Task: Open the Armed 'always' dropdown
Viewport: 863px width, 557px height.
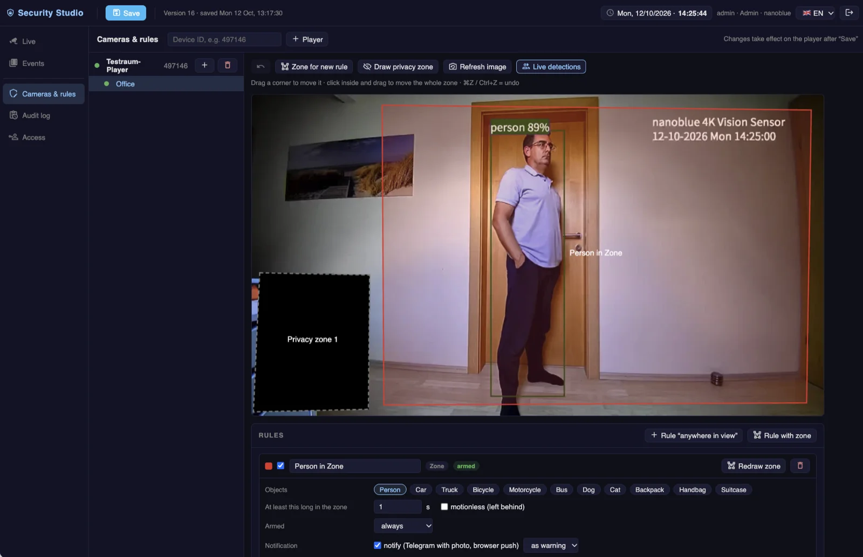Action: [x=403, y=526]
